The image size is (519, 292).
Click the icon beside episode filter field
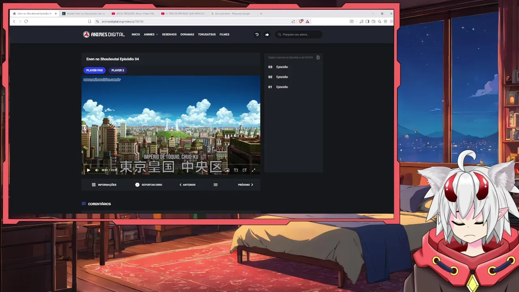[318, 58]
